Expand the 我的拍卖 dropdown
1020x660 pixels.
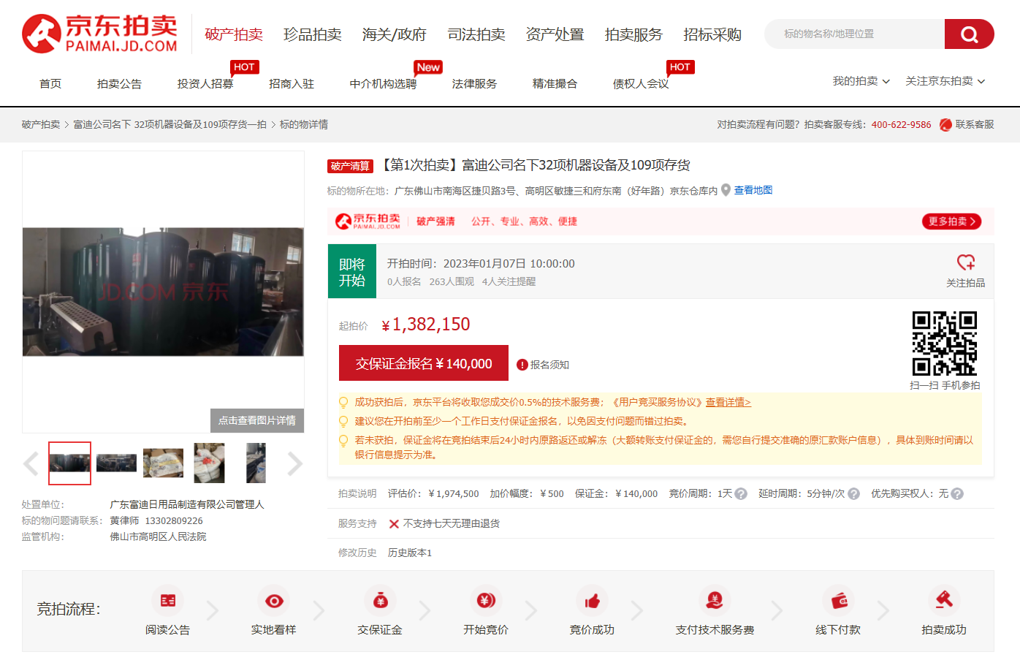point(861,81)
